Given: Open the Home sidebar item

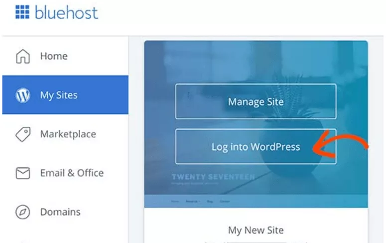Looking at the screenshot, I should tap(53, 56).
